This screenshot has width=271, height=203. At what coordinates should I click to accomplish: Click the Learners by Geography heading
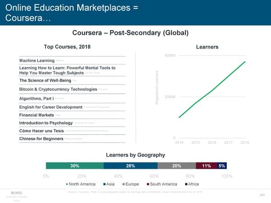(135, 155)
